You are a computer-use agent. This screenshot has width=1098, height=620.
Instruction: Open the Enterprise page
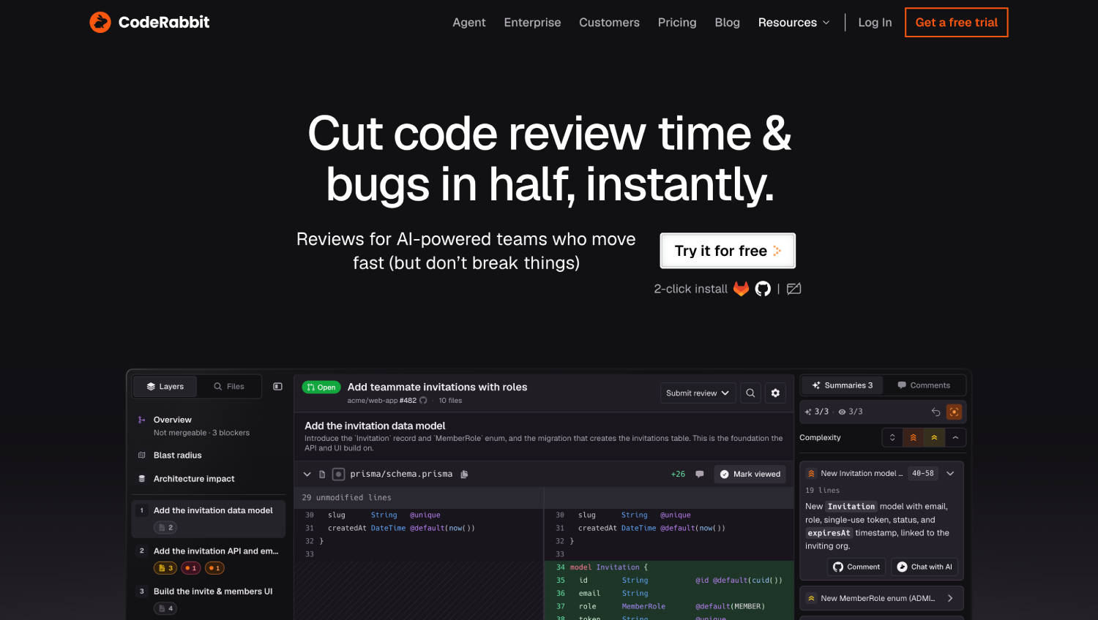pos(532,23)
